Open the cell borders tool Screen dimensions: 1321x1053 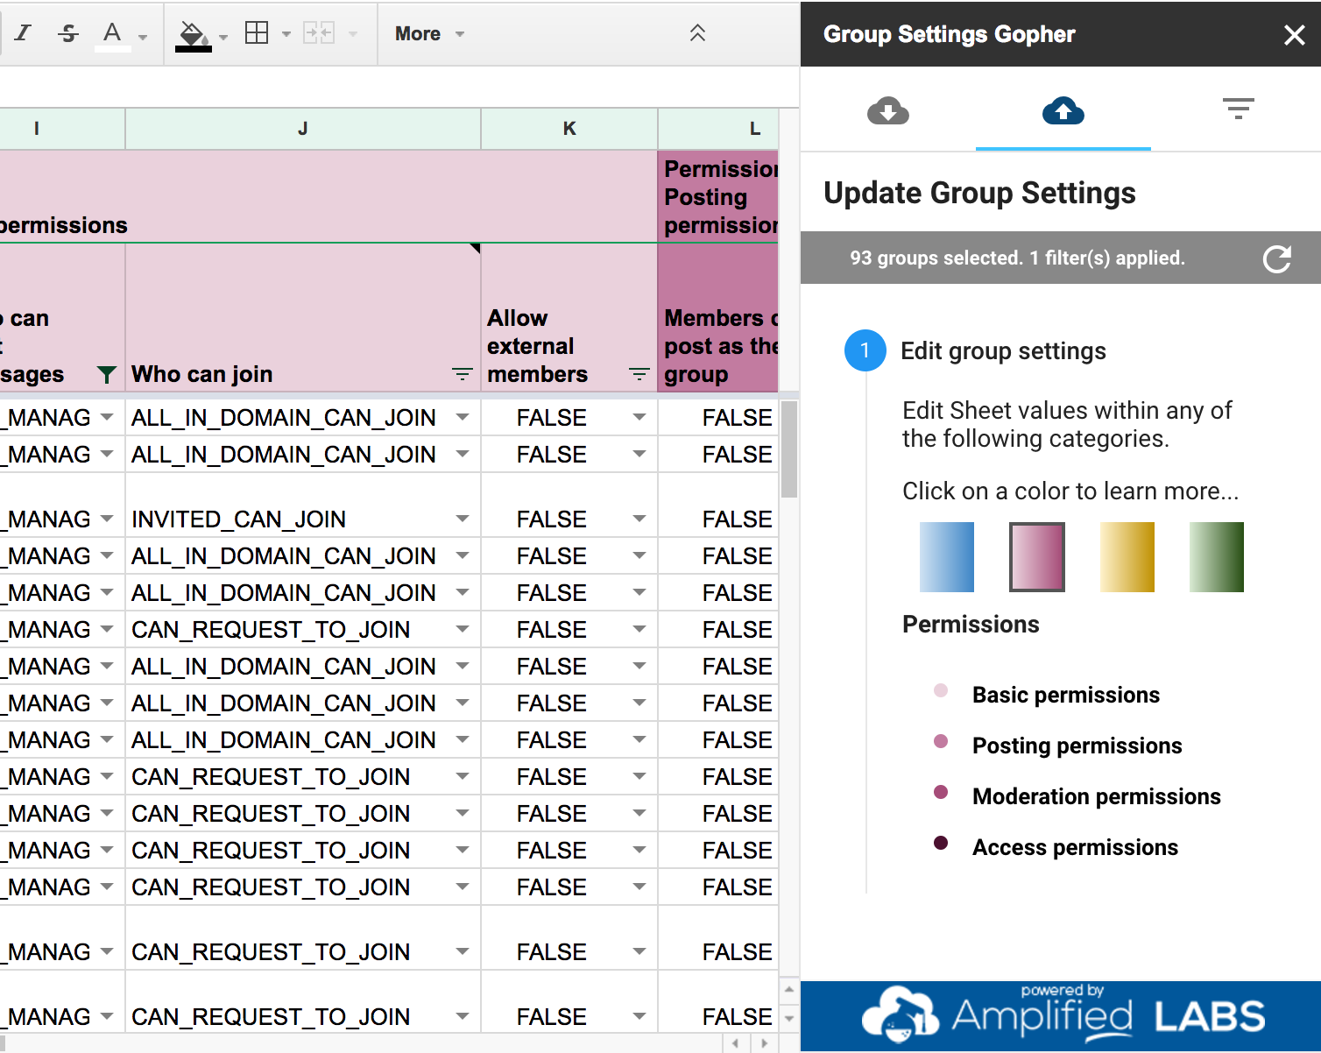tap(257, 33)
